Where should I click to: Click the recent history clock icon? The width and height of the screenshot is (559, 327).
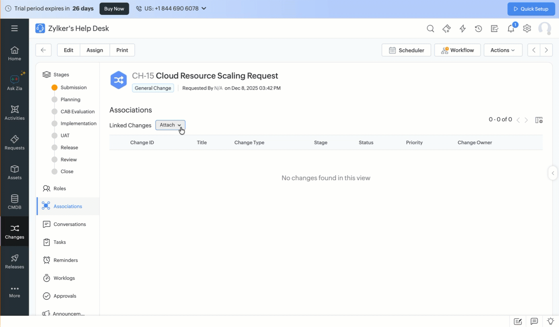pyautogui.click(x=478, y=29)
